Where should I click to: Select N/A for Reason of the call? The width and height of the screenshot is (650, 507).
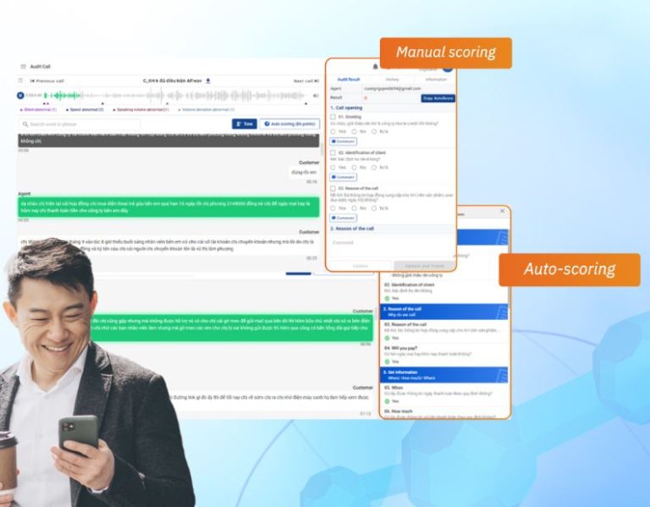[x=376, y=207]
